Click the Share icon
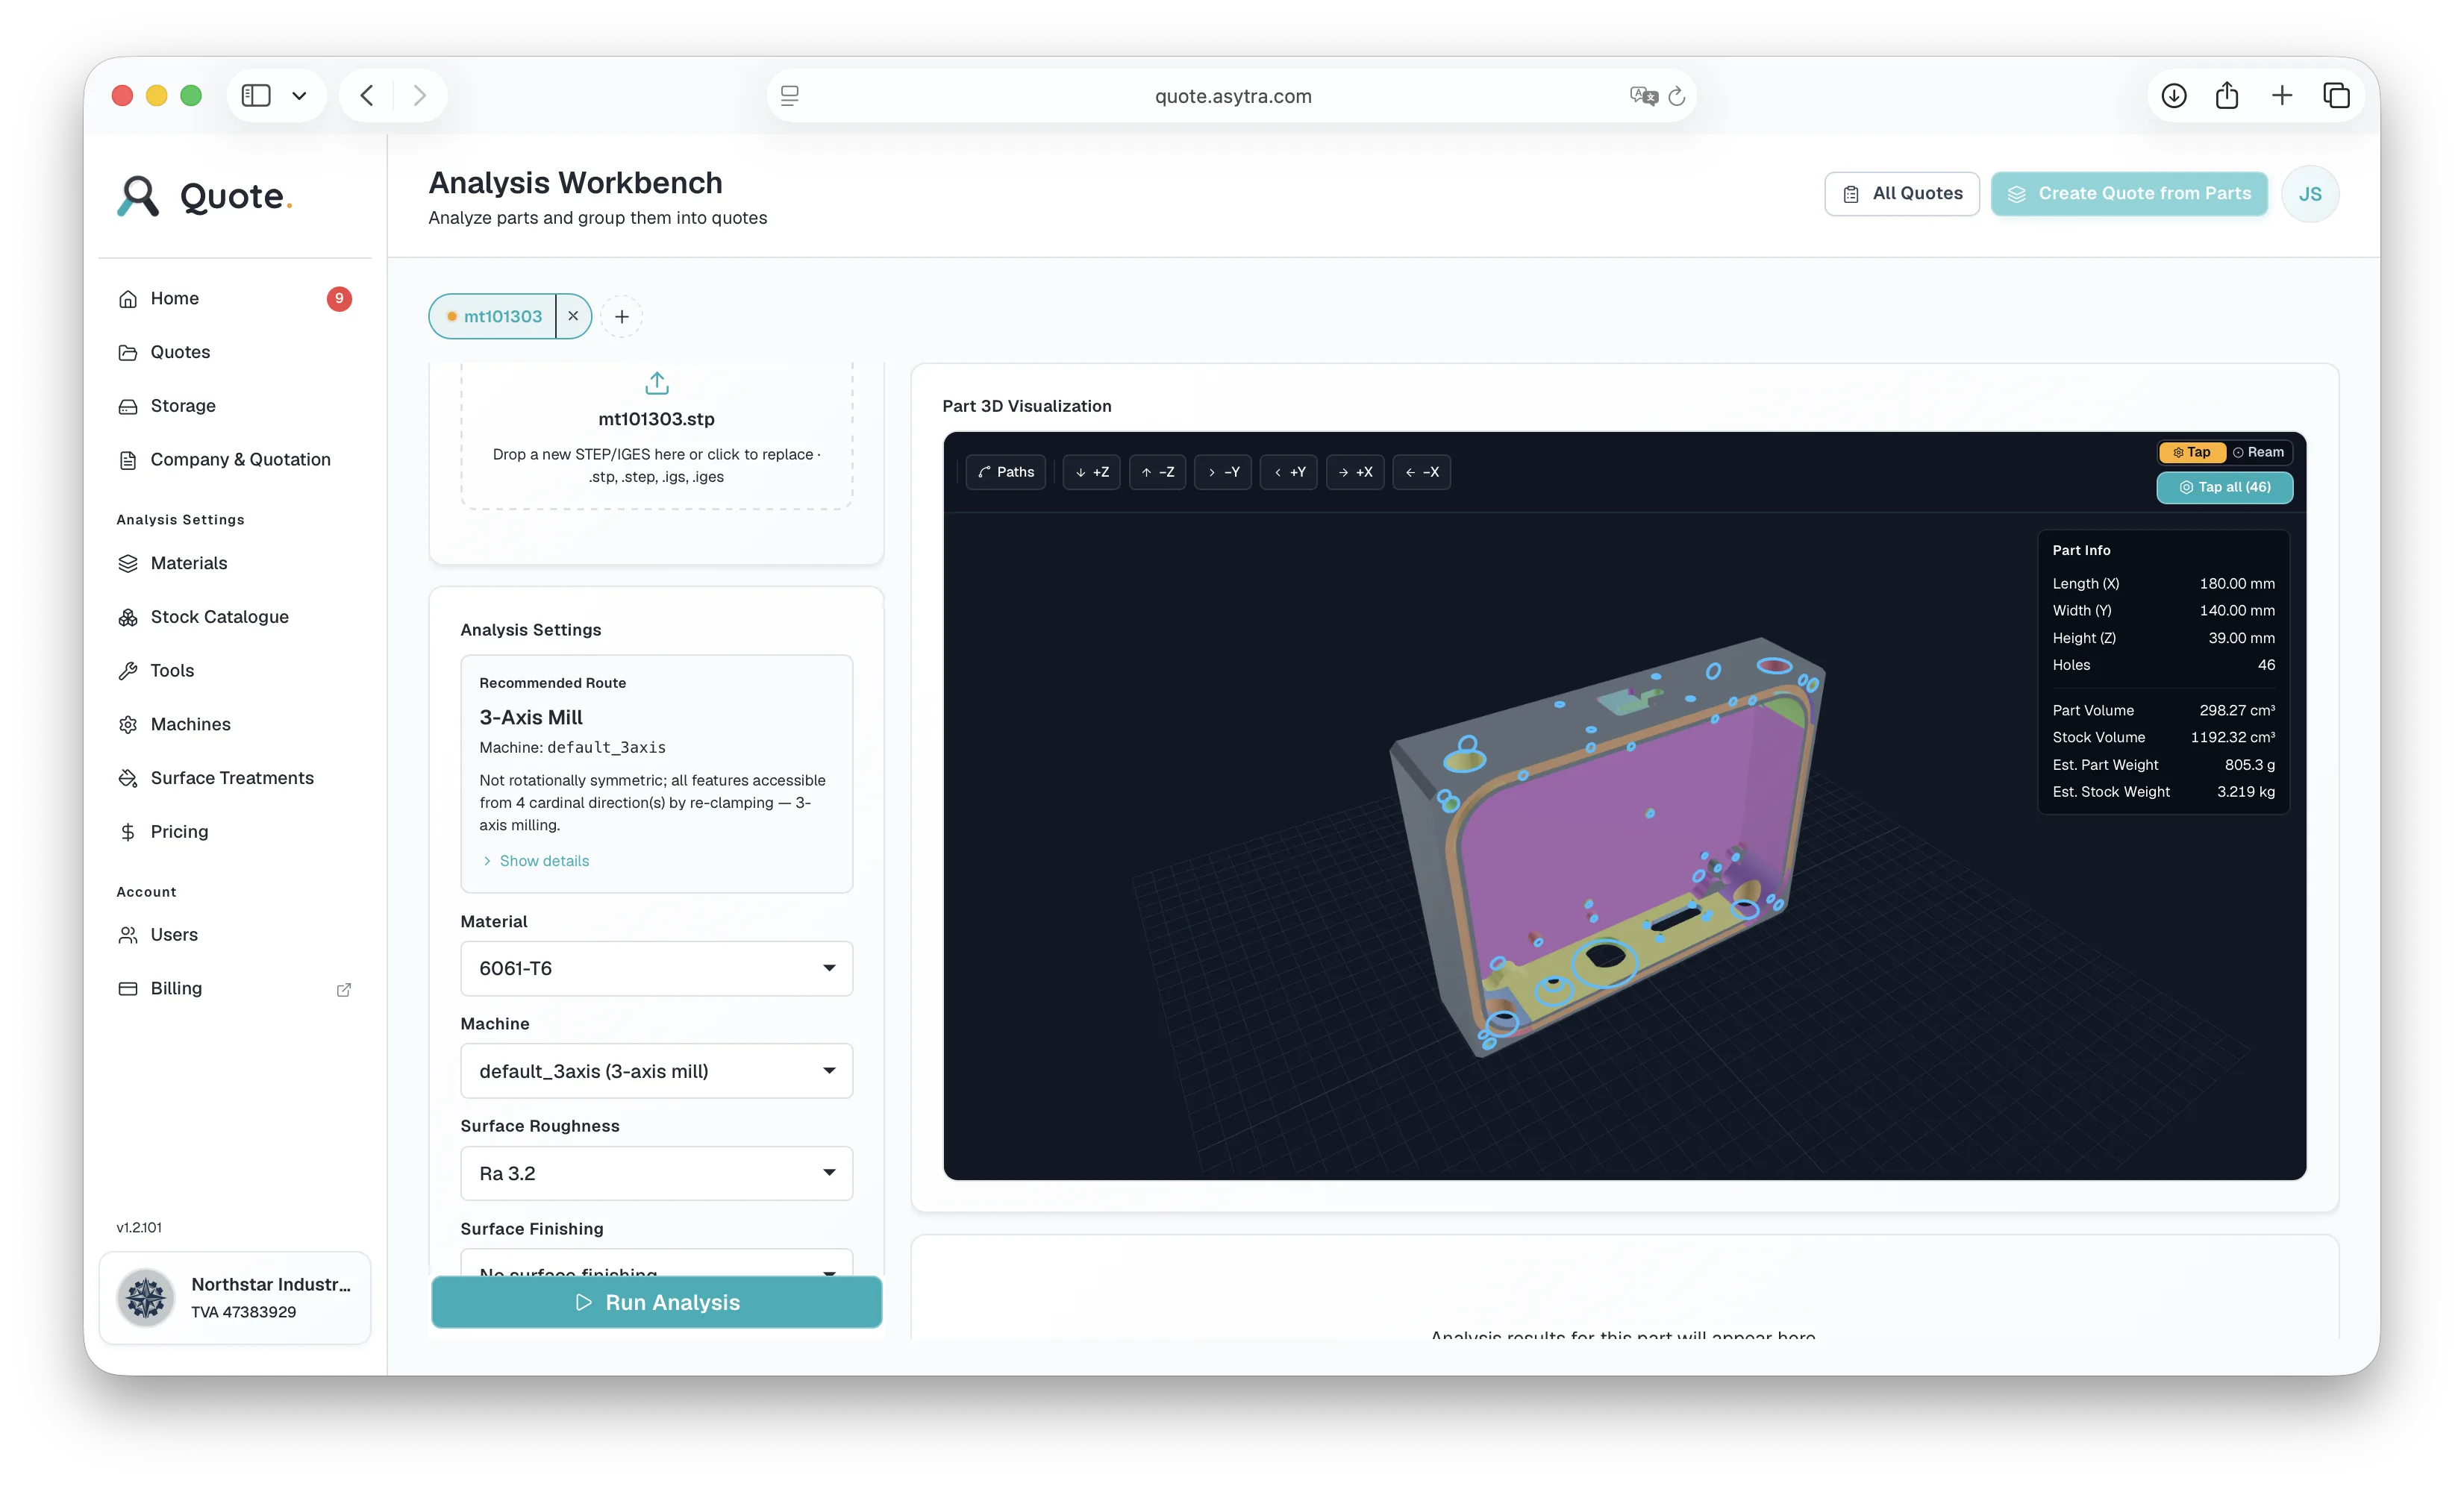Viewport: 2464px width, 1486px height. pos(2227,95)
